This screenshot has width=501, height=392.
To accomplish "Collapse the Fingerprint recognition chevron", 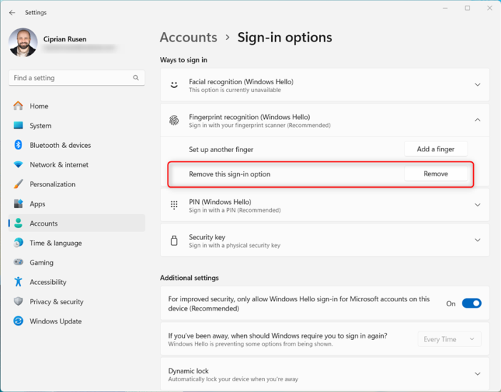I will point(477,120).
